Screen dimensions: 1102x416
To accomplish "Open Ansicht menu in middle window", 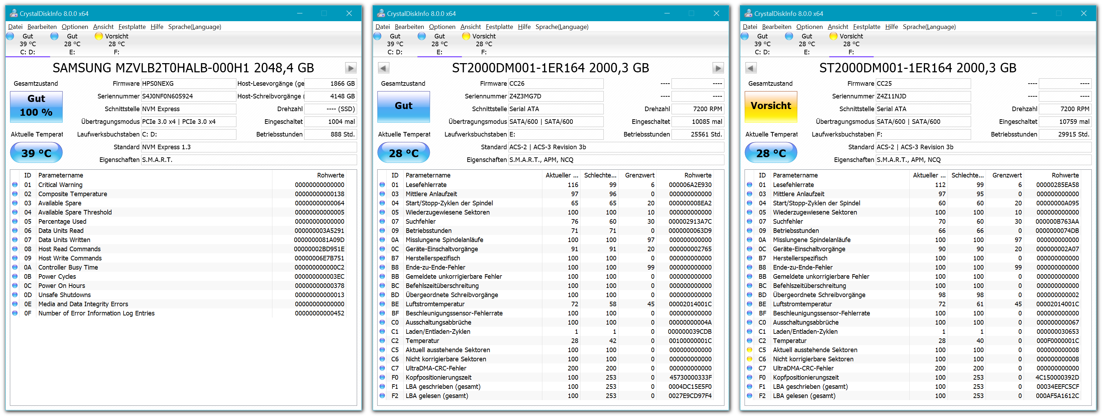I will (x=471, y=26).
